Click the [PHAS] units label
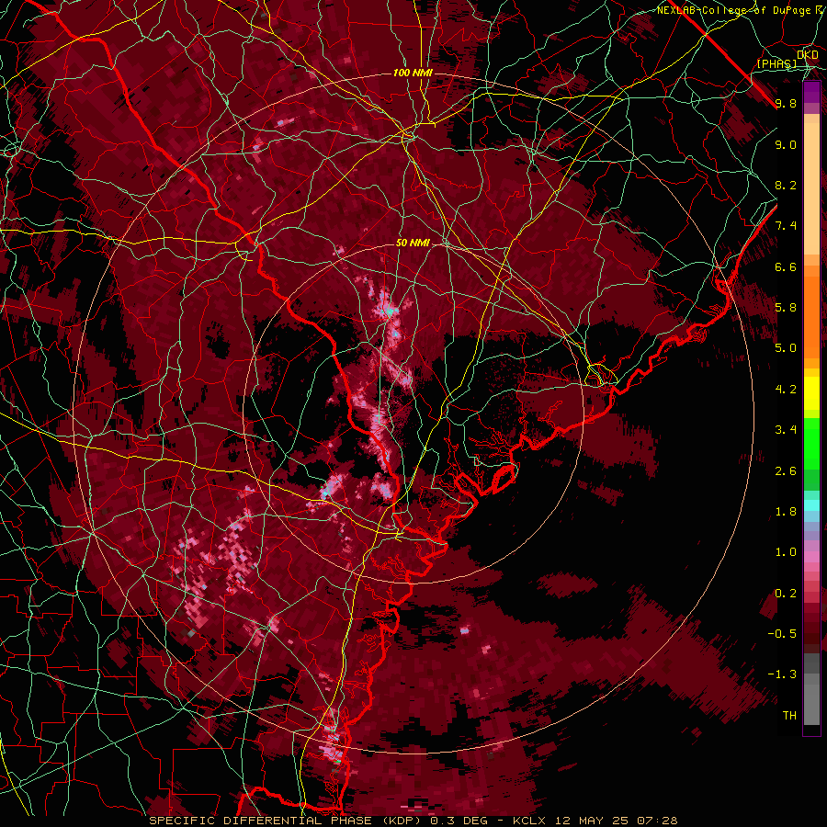Image resolution: width=827 pixels, height=827 pixels. (x=776, y=64)
